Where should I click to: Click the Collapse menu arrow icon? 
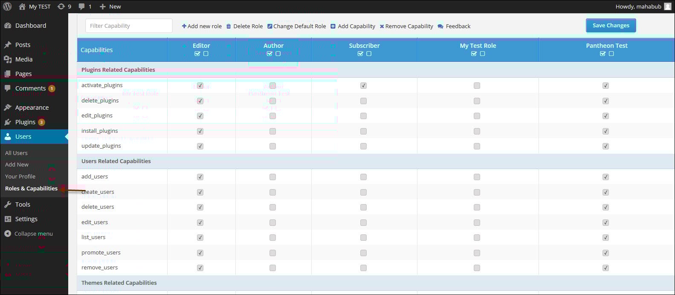coord(7,234)
